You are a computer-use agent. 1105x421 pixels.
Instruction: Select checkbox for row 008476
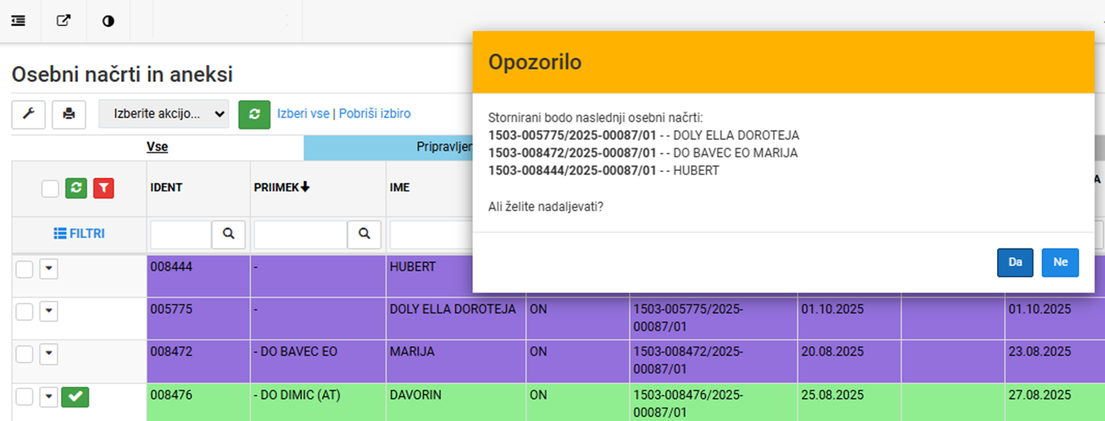[x=24, y=397]
